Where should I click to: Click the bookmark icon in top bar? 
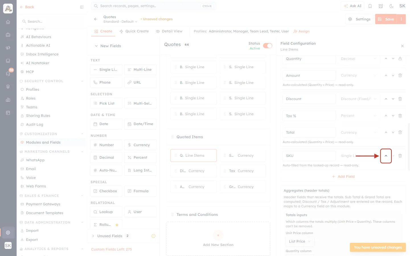click(x=370, y=6)
